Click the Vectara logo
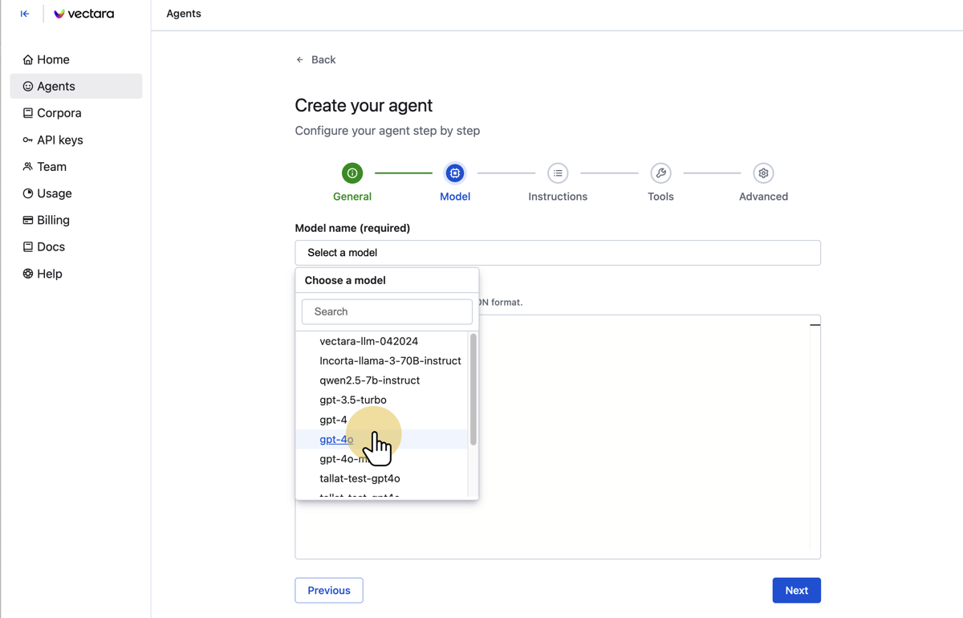The image size is (963, 618). [83, 14]
